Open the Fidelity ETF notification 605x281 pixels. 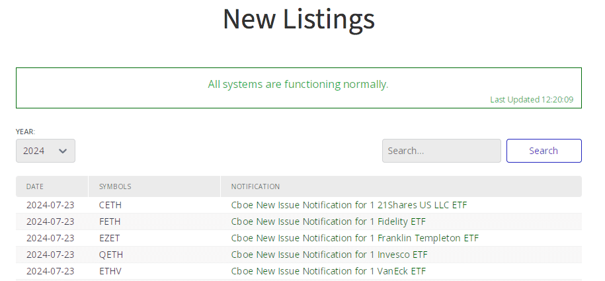pos(329,221)
